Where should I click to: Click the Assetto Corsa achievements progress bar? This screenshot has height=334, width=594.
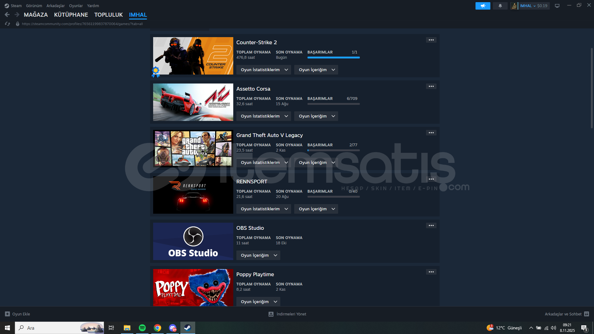(x=333, y=104)
